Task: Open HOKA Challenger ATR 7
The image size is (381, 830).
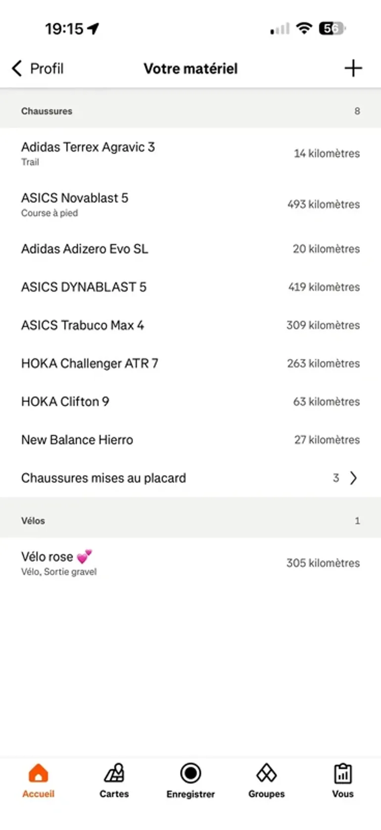Action: (x=190, y=363)
